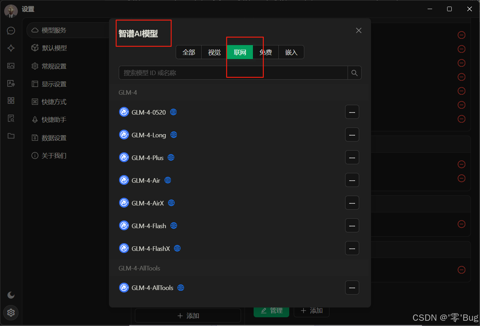The image size is (480, 326).
Task: Click the Zhipu logo of GLM-4-FlashX
Action: [x=124, y=248]
